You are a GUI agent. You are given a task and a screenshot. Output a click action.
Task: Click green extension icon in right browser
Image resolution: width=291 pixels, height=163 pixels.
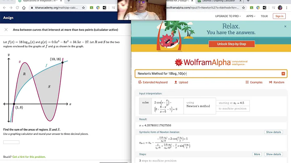point(251,8)
